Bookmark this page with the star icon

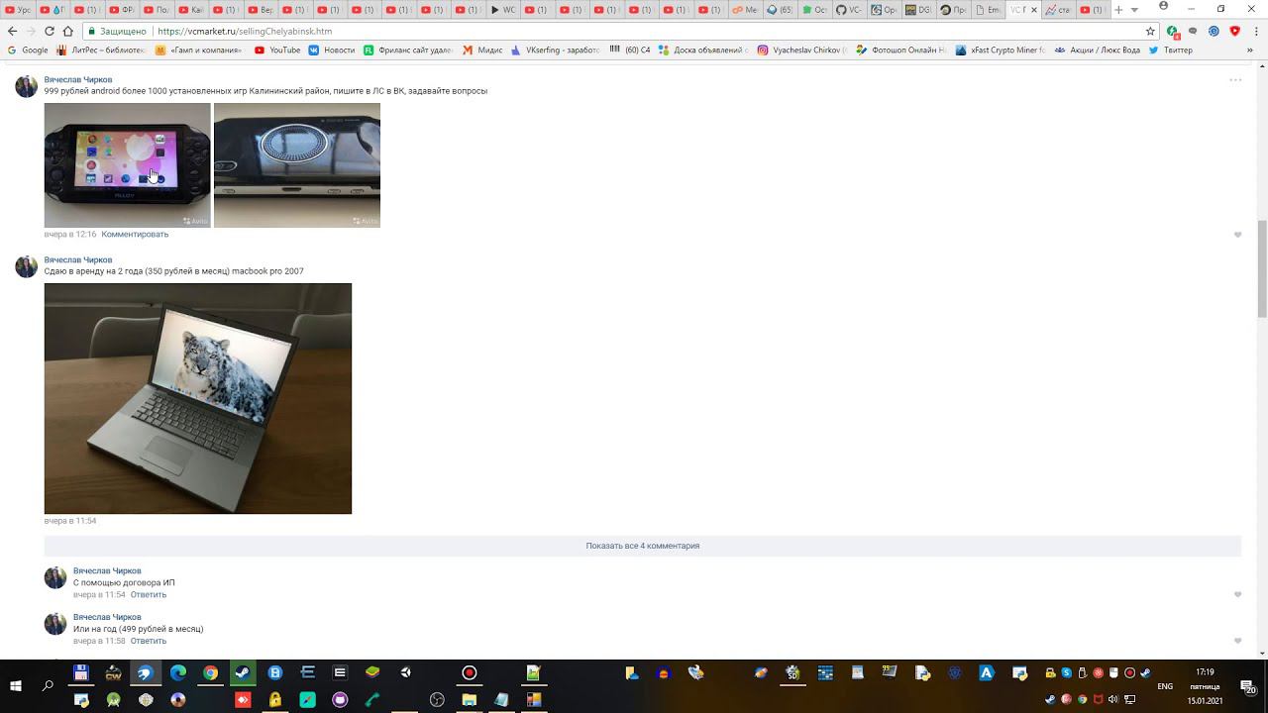[x=1150, y=32]
